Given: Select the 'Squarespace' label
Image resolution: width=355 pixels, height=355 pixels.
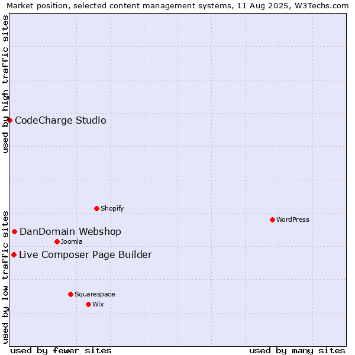Looking at the screenshot, I should [x=95, y=294].
